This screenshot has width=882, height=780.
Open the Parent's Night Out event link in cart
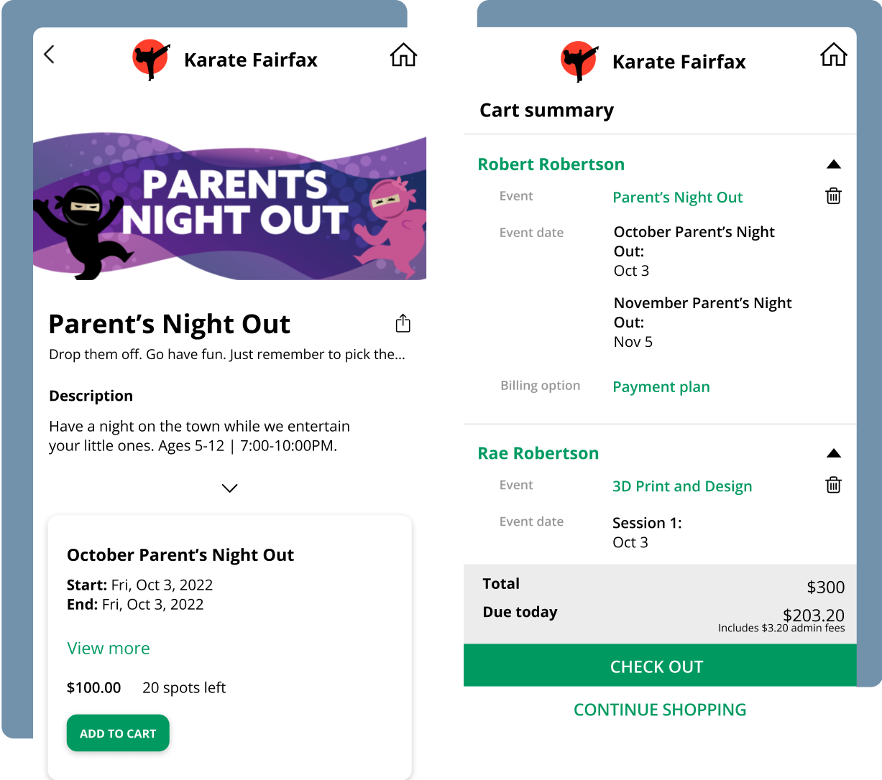[x=677, y=198]
